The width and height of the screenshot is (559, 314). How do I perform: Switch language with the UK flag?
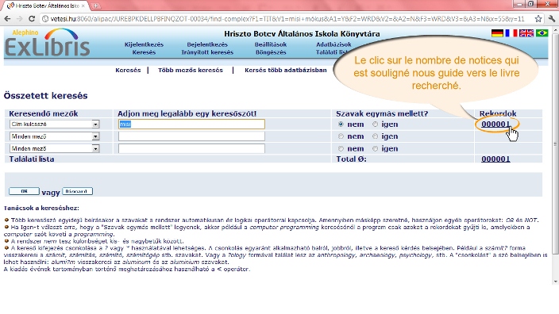[526, 33]
